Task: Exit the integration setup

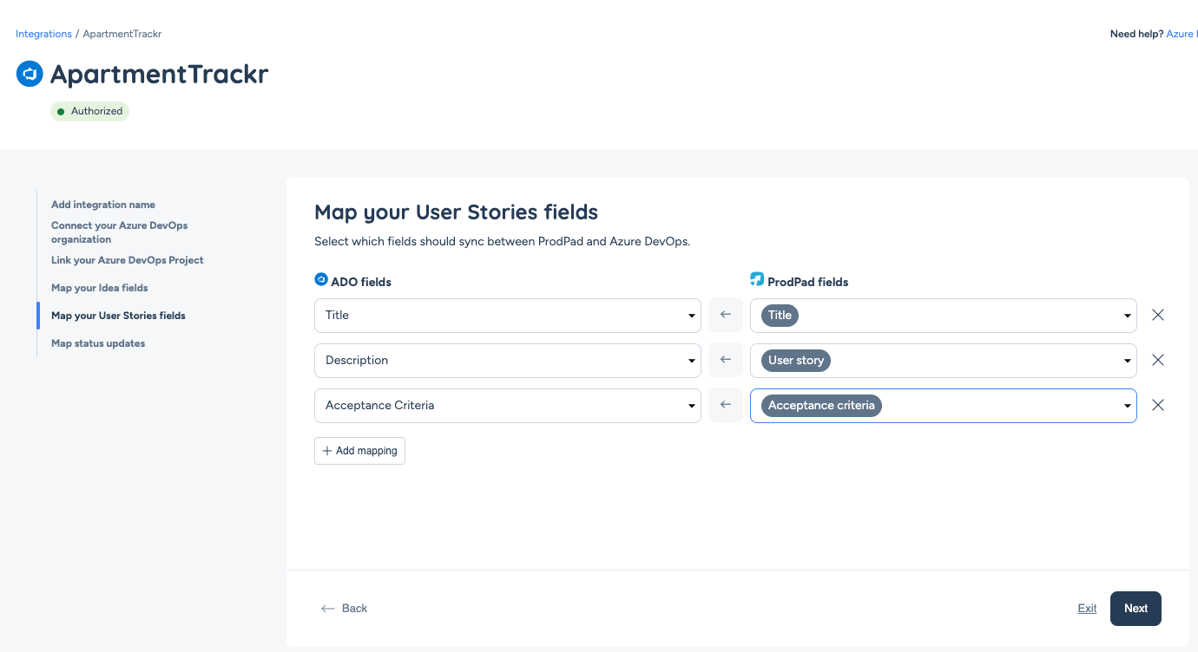Action: pyautogui.click(x=1087, y=609)
